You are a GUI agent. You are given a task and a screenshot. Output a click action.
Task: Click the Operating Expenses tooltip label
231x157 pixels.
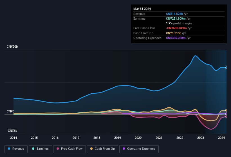[x=147, y=38]
